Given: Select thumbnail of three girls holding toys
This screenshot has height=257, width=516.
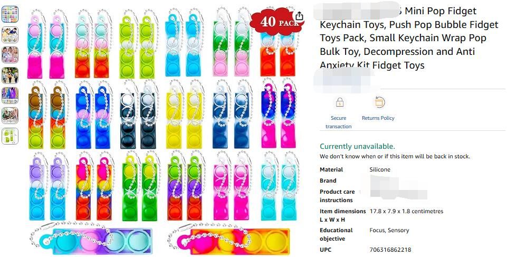Looking at the screenshot, I should [x=10, y=55].
